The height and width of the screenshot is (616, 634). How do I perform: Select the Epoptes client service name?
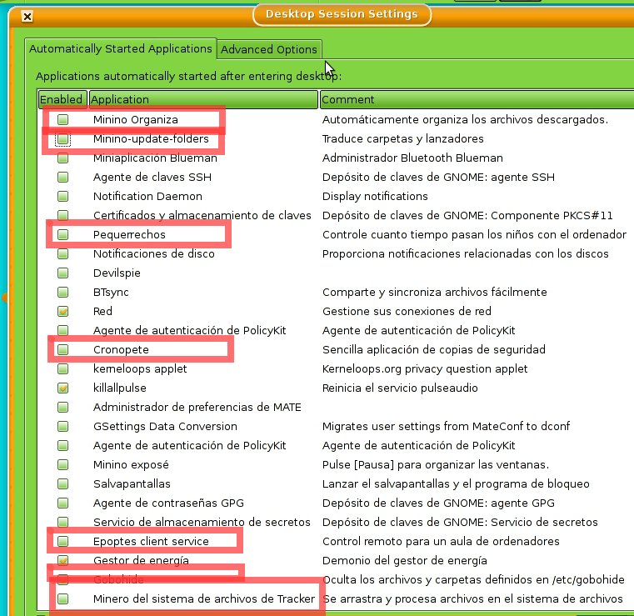[x=151, y=541]
